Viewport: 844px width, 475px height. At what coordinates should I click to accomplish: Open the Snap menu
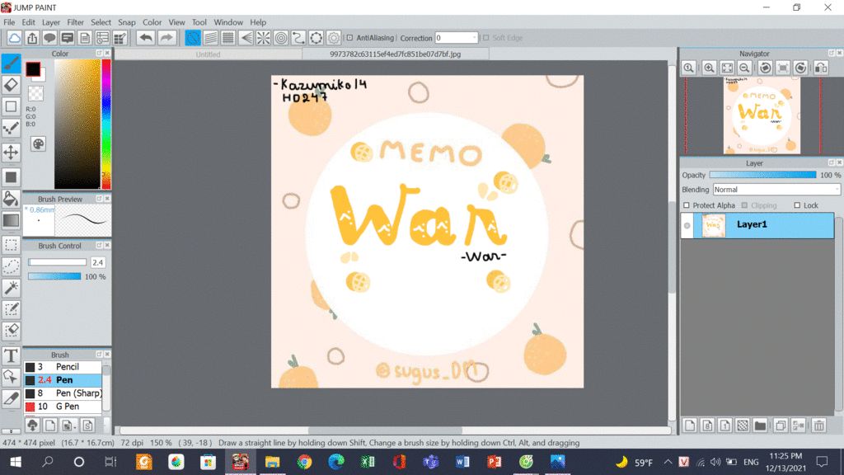(126, 22)
